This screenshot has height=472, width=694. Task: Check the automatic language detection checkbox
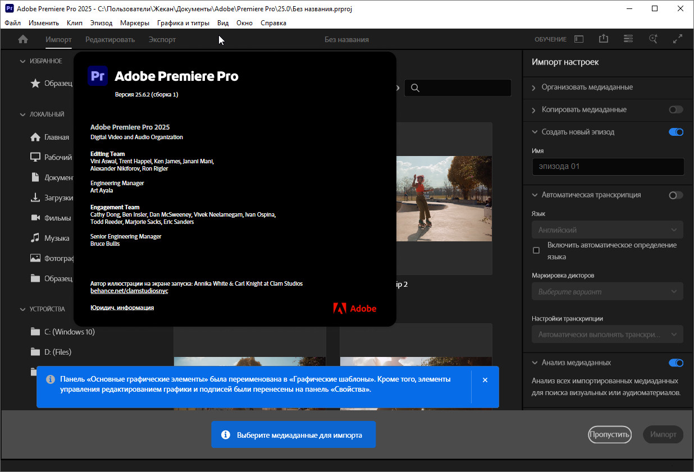pos(536,250)
